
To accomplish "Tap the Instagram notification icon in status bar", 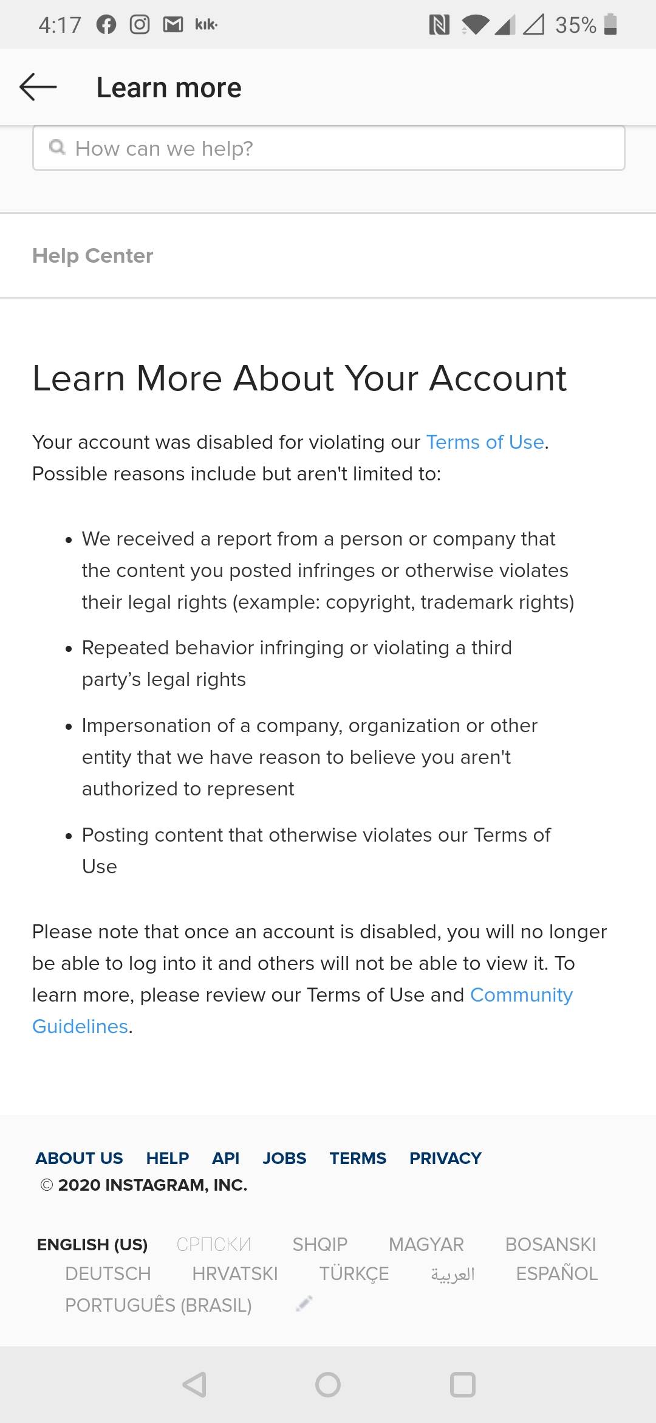I will point(140,25).
